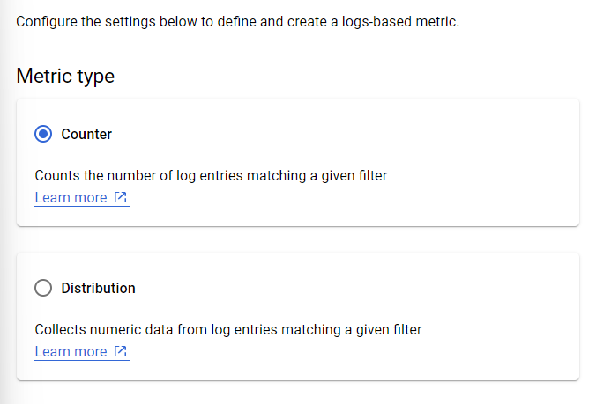Click the Metric type section heading
596x404 pixels.
(65, 77)
